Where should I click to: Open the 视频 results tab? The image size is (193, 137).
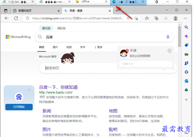(69, 47)
